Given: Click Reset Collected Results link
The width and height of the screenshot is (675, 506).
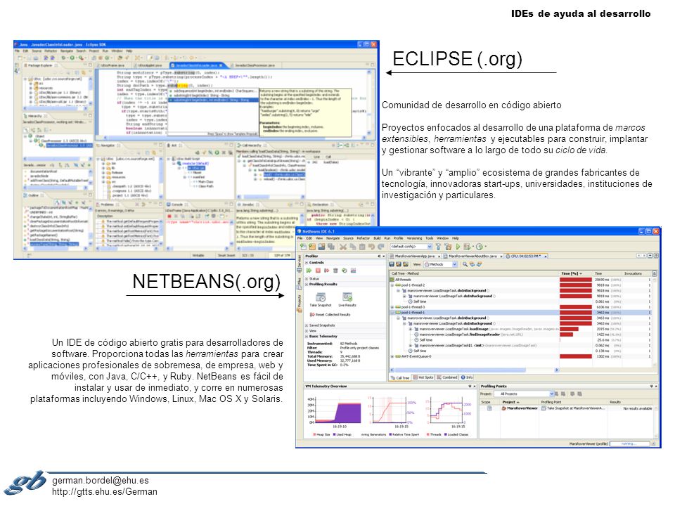Looking at the screenshot, I should tap(330, 315).
